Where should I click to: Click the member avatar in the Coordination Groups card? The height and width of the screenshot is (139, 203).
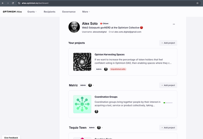[96, 112]
